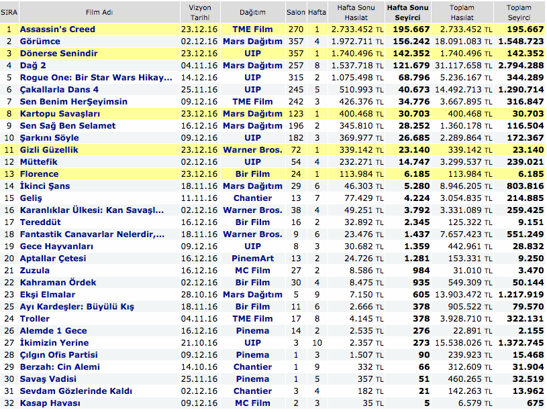Click the Vizyon Tarihi column header
The width and height of the screenshot is (547, 412).
point(199,12)
